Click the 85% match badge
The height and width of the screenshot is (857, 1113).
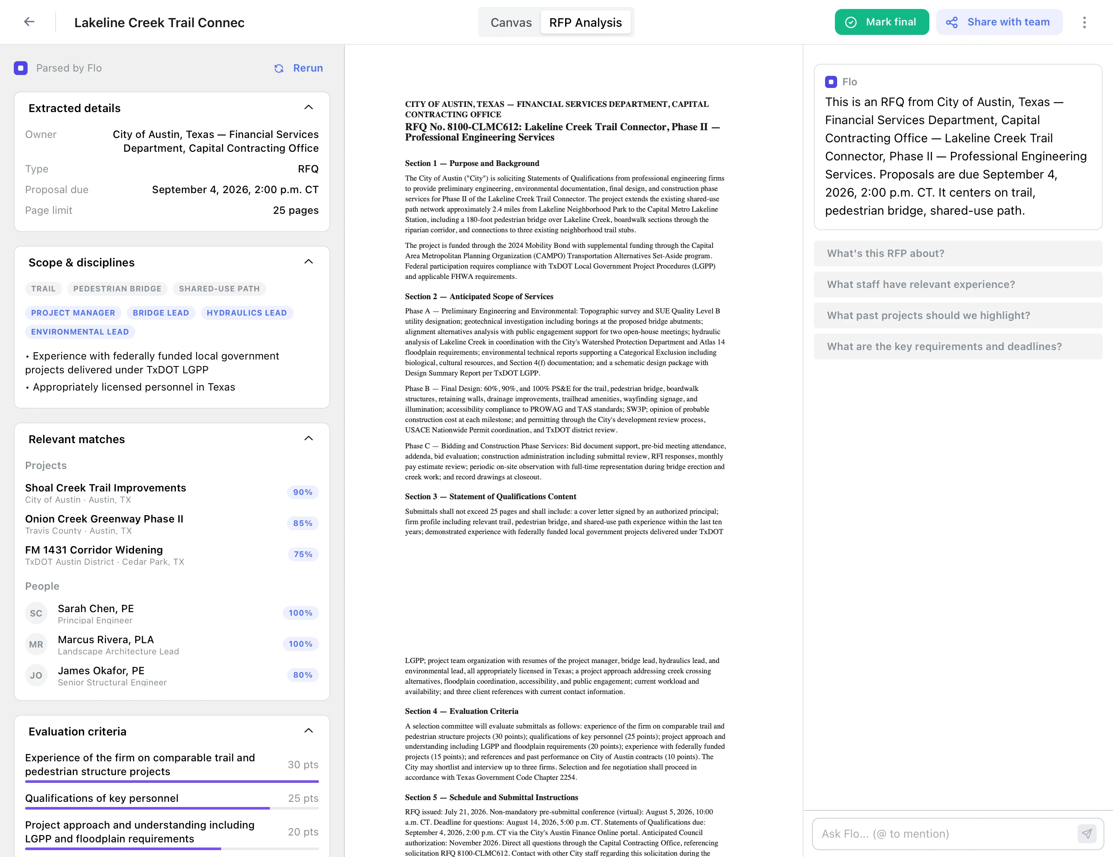click(303, 523)
